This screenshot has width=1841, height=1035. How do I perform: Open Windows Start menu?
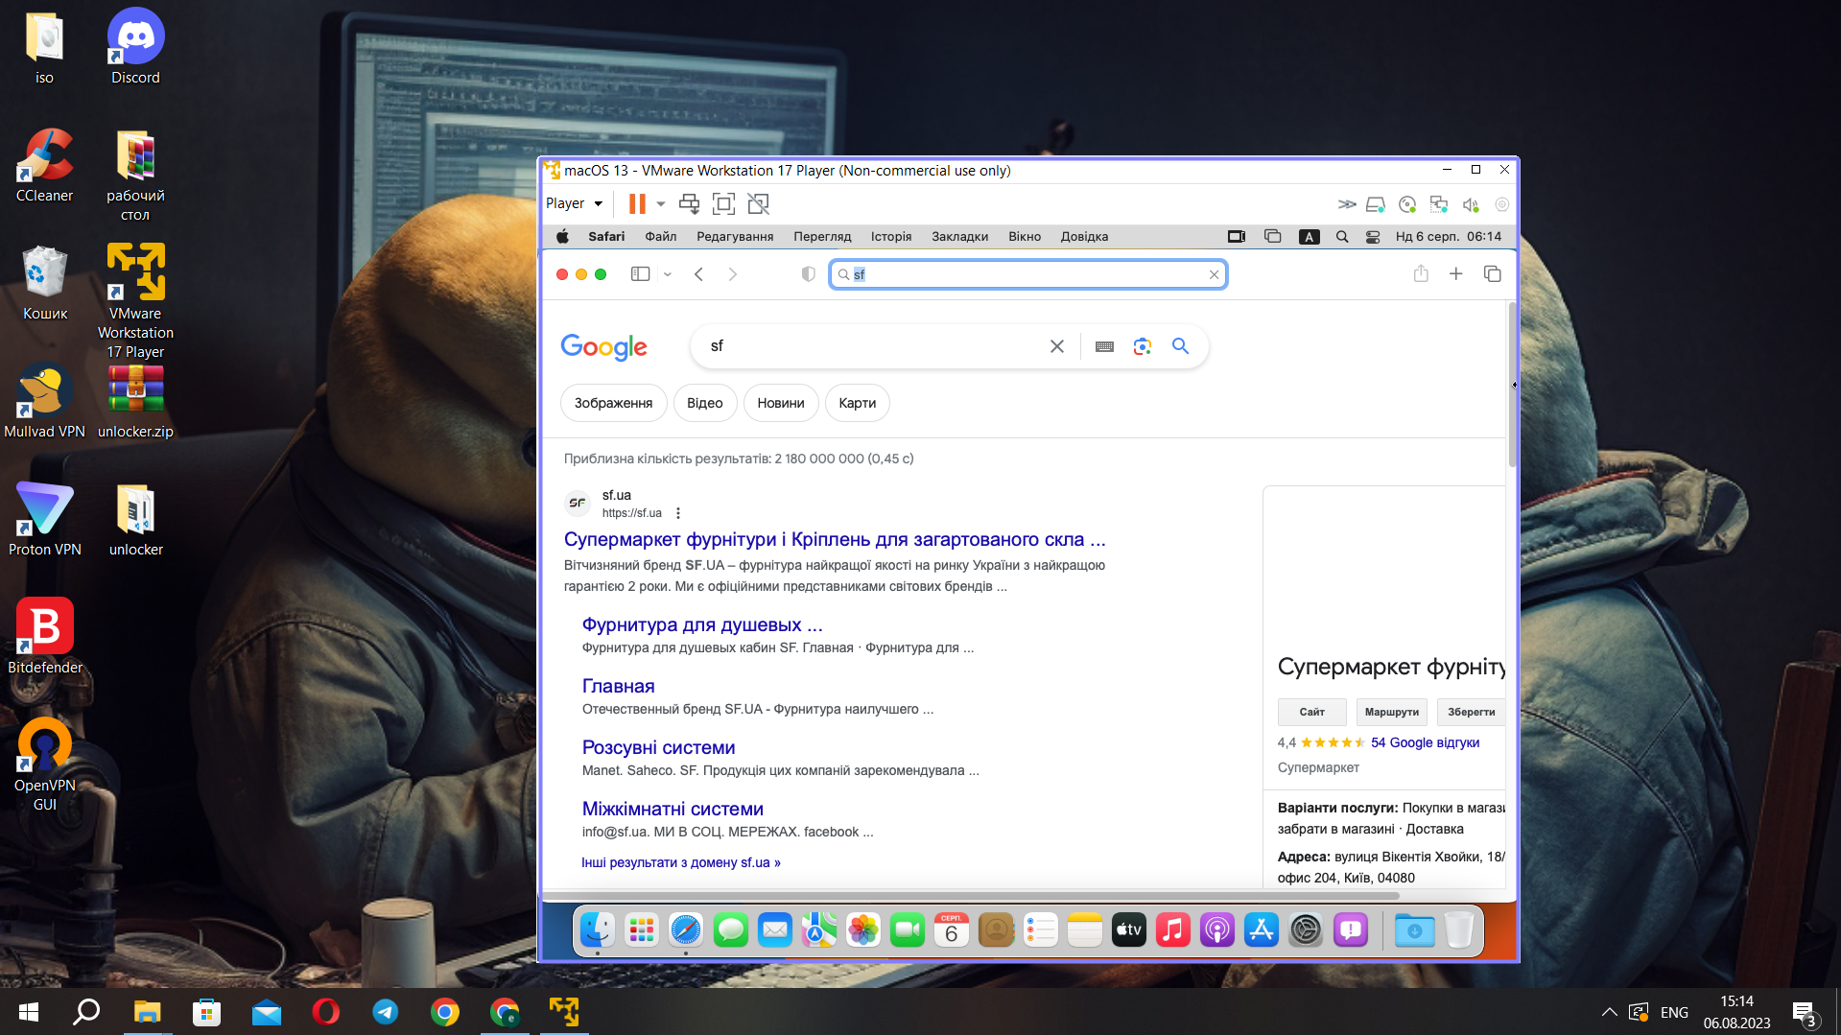(x=28, y=1012)
